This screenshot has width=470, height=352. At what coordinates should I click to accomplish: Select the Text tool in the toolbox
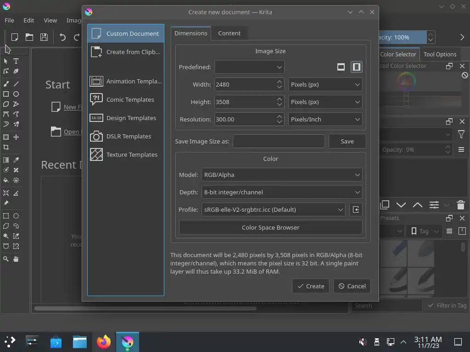pyautogui.click(x=16, y=61)
